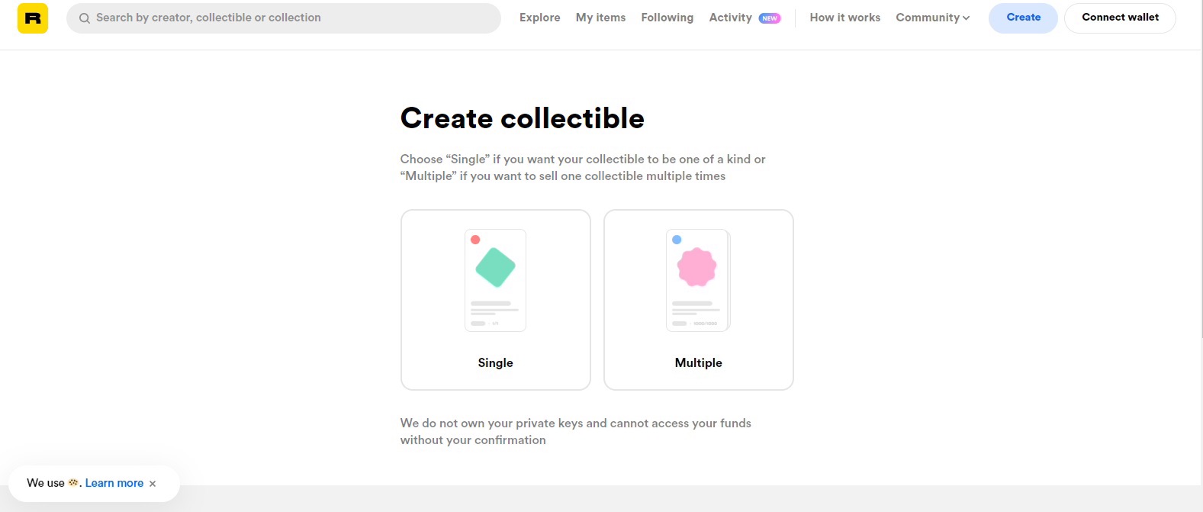Open the Explore page

click(x=539, y=18)
